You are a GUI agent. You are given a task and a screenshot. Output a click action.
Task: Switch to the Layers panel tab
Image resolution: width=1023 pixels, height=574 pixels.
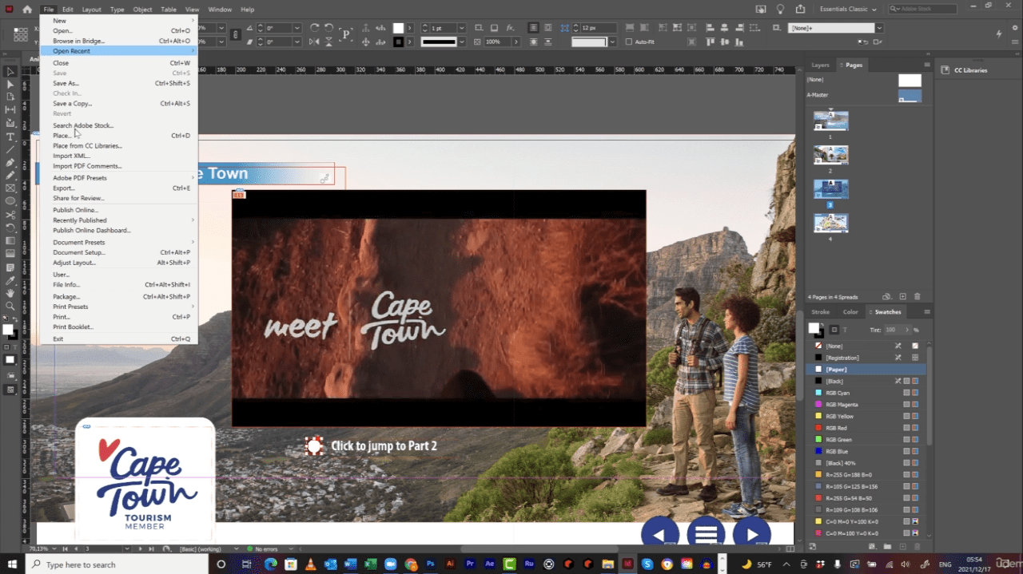[x=820, y=65]
